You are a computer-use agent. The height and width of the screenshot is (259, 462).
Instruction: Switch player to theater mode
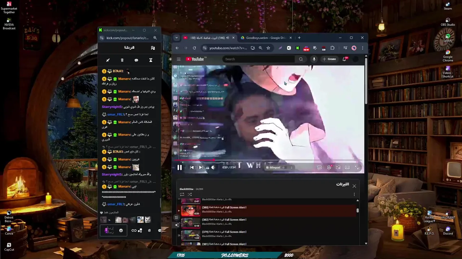point(347,167)
